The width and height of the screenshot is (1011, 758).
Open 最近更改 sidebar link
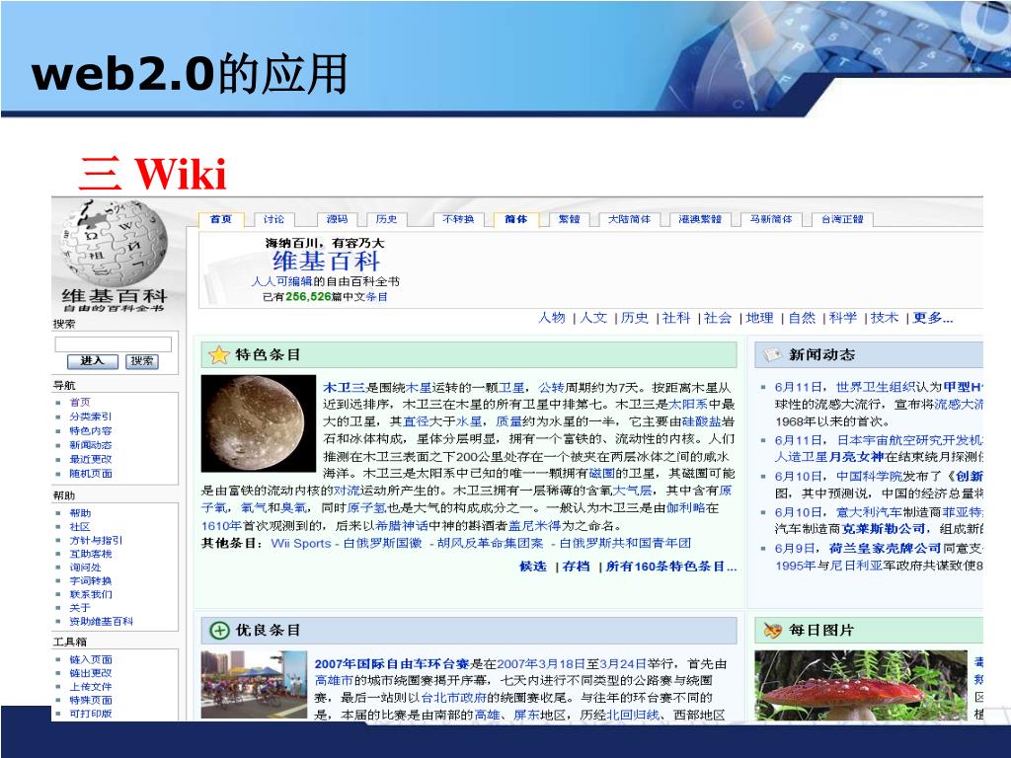coord(90,459)
